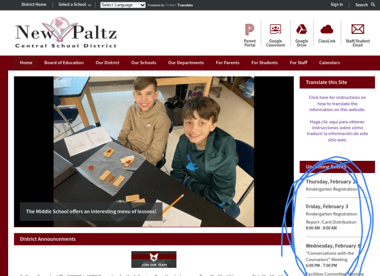The height and width of the screenshot is (276, 380).
Task: Click English translation instructions link
Action: pyautogui.click(x=337, y=103)
